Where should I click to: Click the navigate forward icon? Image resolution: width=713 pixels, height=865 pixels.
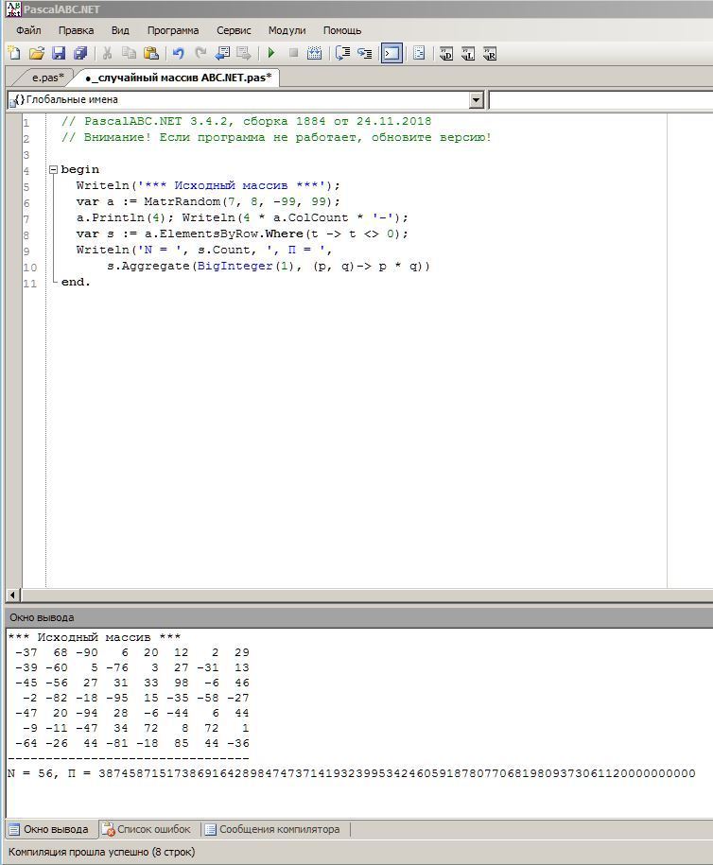(x=243, y=53)
